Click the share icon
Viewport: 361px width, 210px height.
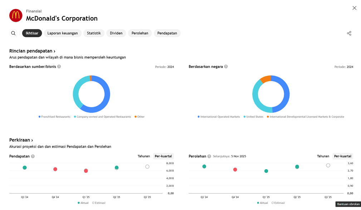point(349,33)
